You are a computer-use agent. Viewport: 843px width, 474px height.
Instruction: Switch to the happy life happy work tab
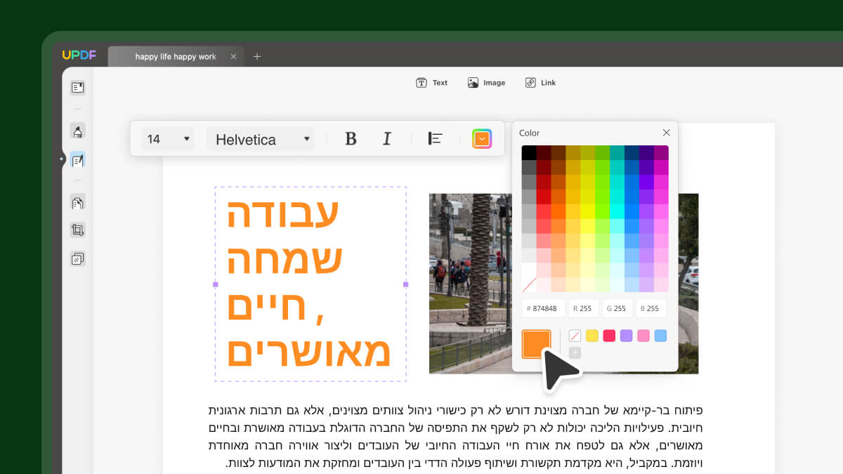pos(175,56)
